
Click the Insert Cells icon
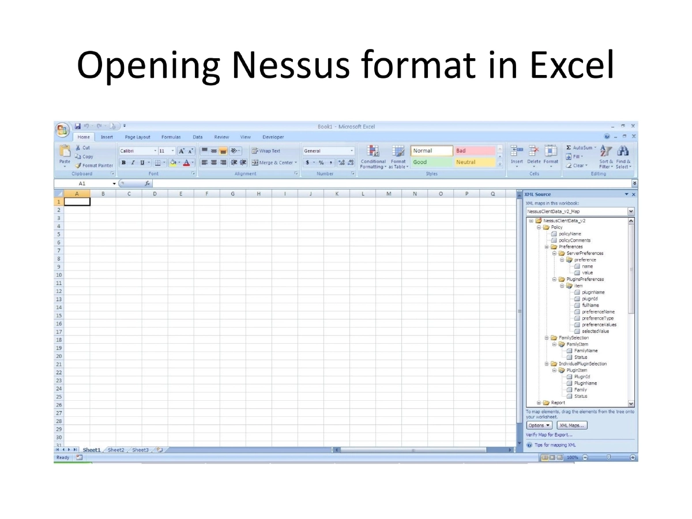tap(517, 151)
